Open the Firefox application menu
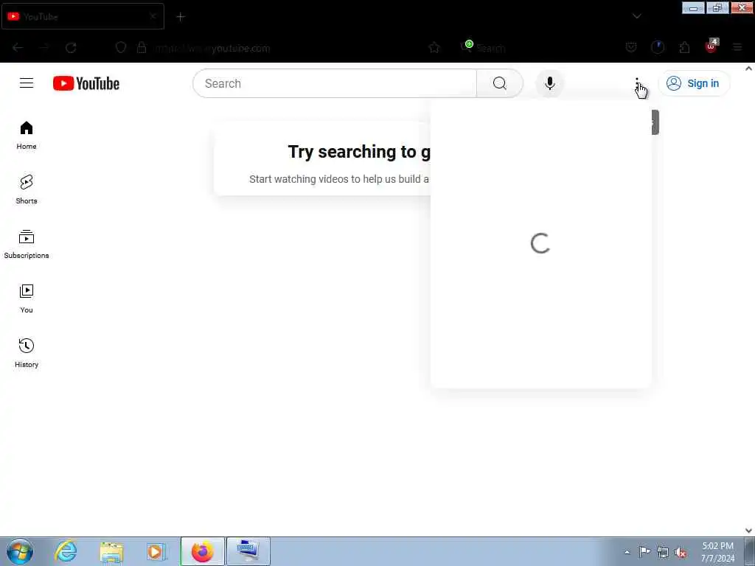 [x=737, y=47]
